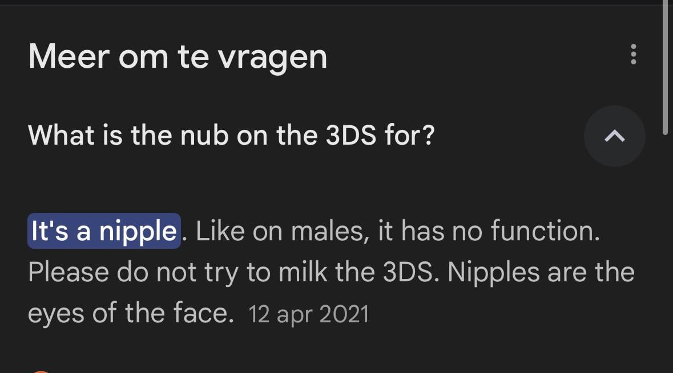
Task: Click the text 'eyes of the face.'
Action: pyautogui.click(x=131, y=313)
